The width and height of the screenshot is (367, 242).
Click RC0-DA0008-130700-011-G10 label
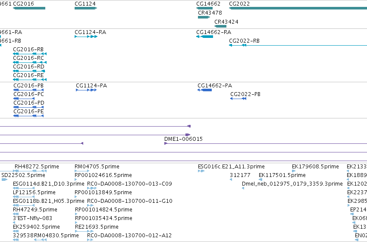(130, 201)
